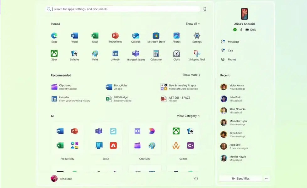Open the pinned Solitaire game

coord(75,55)
